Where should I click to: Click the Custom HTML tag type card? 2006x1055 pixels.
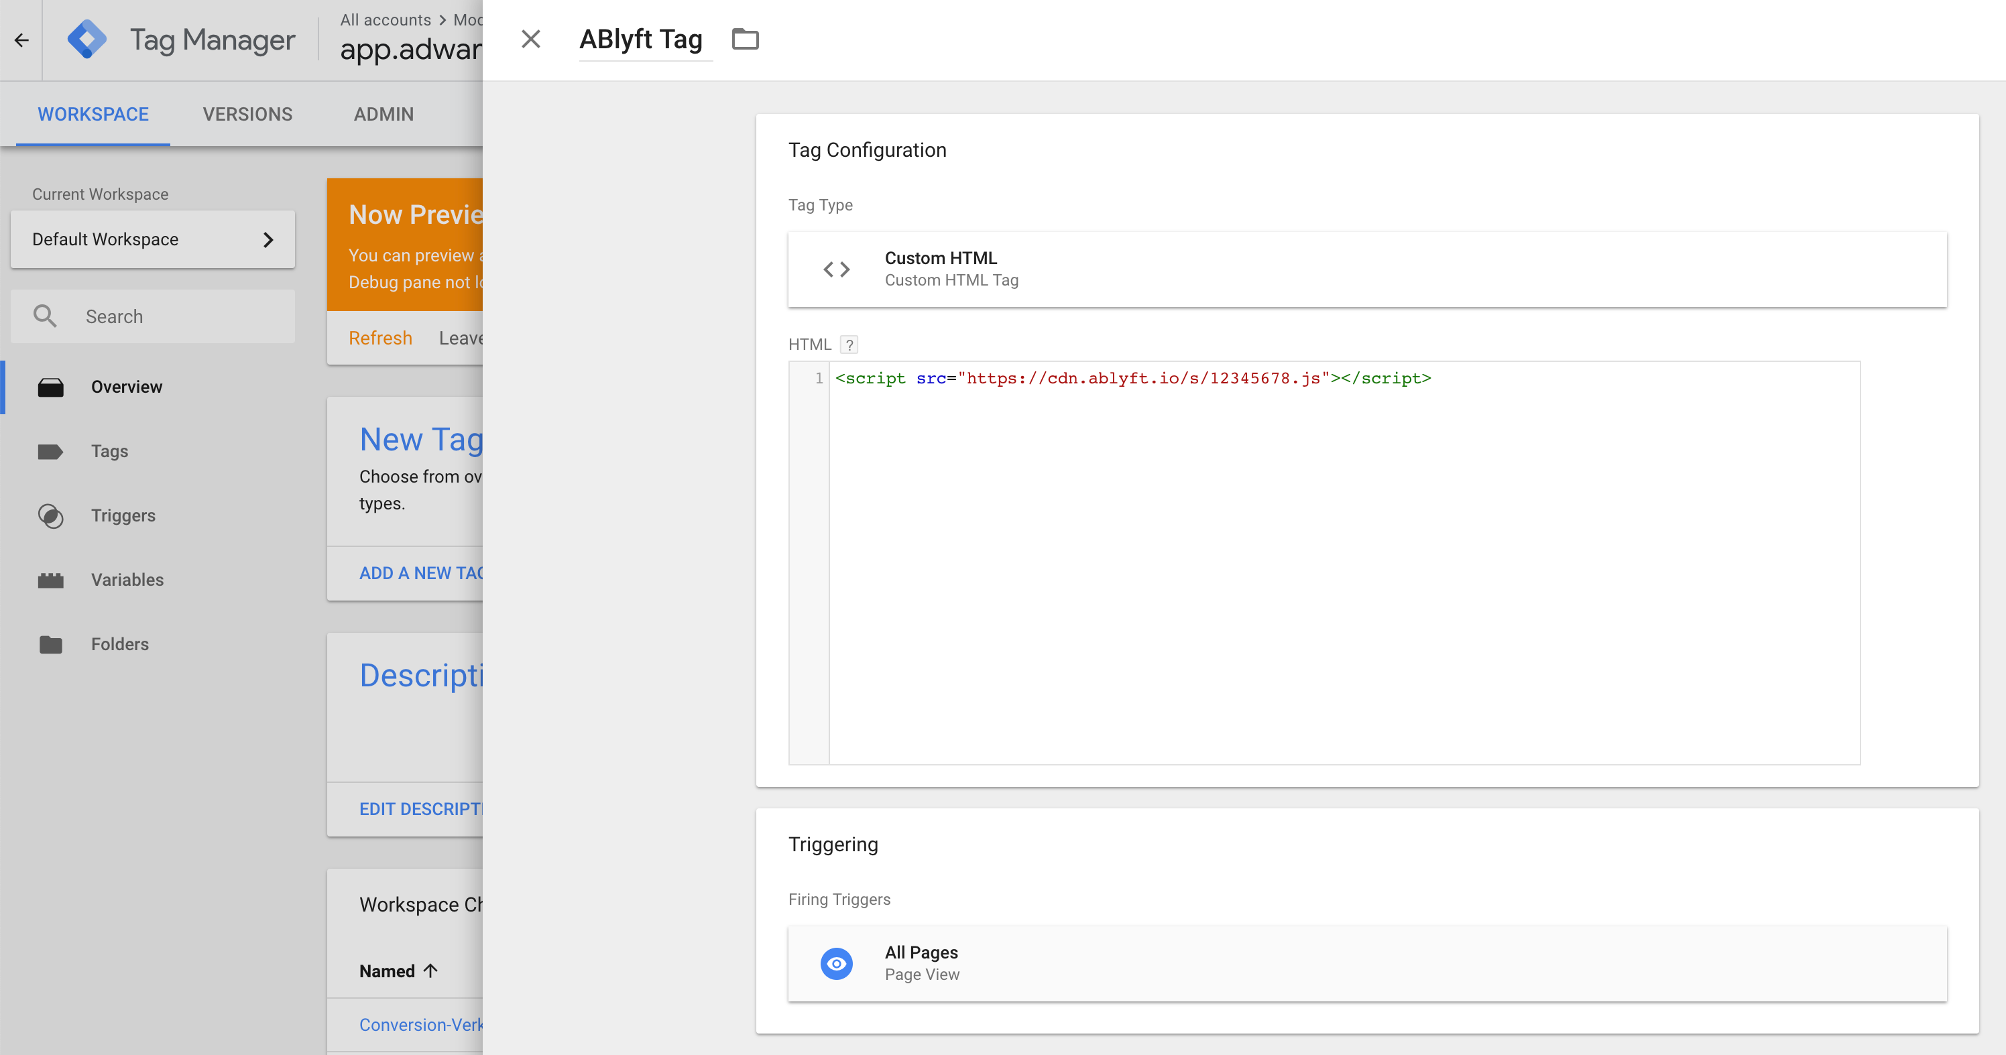pos(1366,269)
